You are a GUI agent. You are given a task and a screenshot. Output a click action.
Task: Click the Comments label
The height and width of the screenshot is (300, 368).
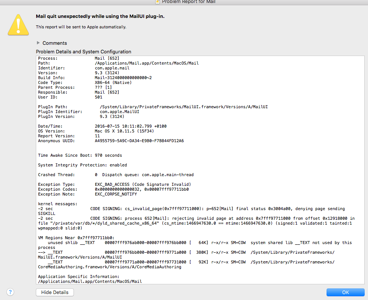(x=55, y=43)
